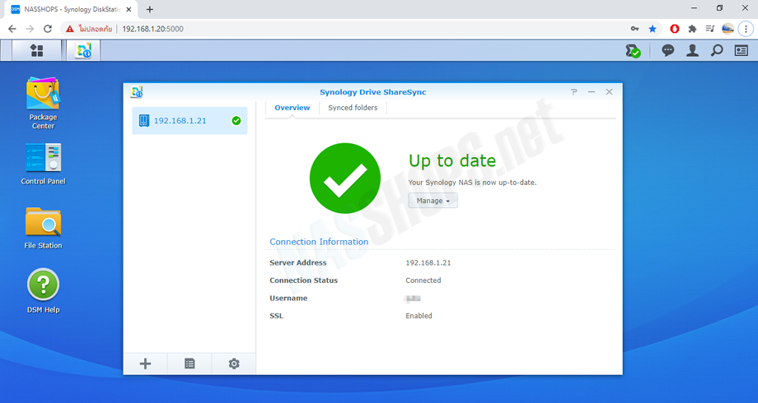Open the user options person icon
The width and height of the screenshot is (758, 403).
coord(692,50)
